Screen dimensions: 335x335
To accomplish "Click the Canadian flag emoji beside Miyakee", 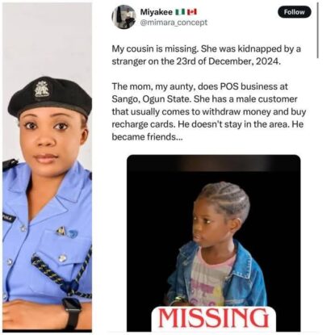I will (192, 12).
